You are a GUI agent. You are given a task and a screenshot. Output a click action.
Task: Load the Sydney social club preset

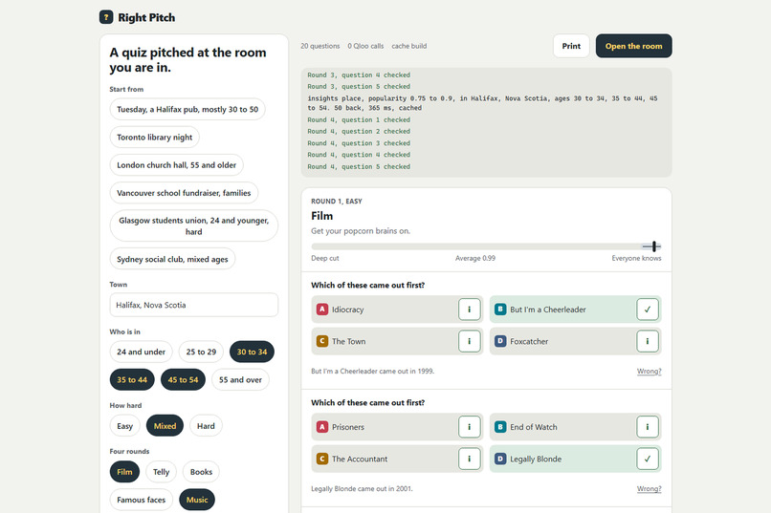click(x=172, y=259)
